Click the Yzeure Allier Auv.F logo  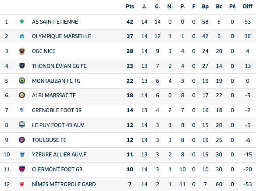click(22, 154)
